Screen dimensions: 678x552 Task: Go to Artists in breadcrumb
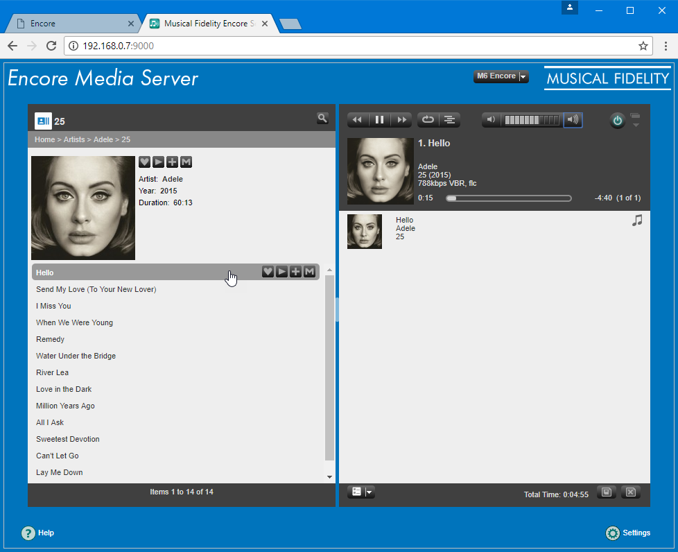(x=74, y=139)
